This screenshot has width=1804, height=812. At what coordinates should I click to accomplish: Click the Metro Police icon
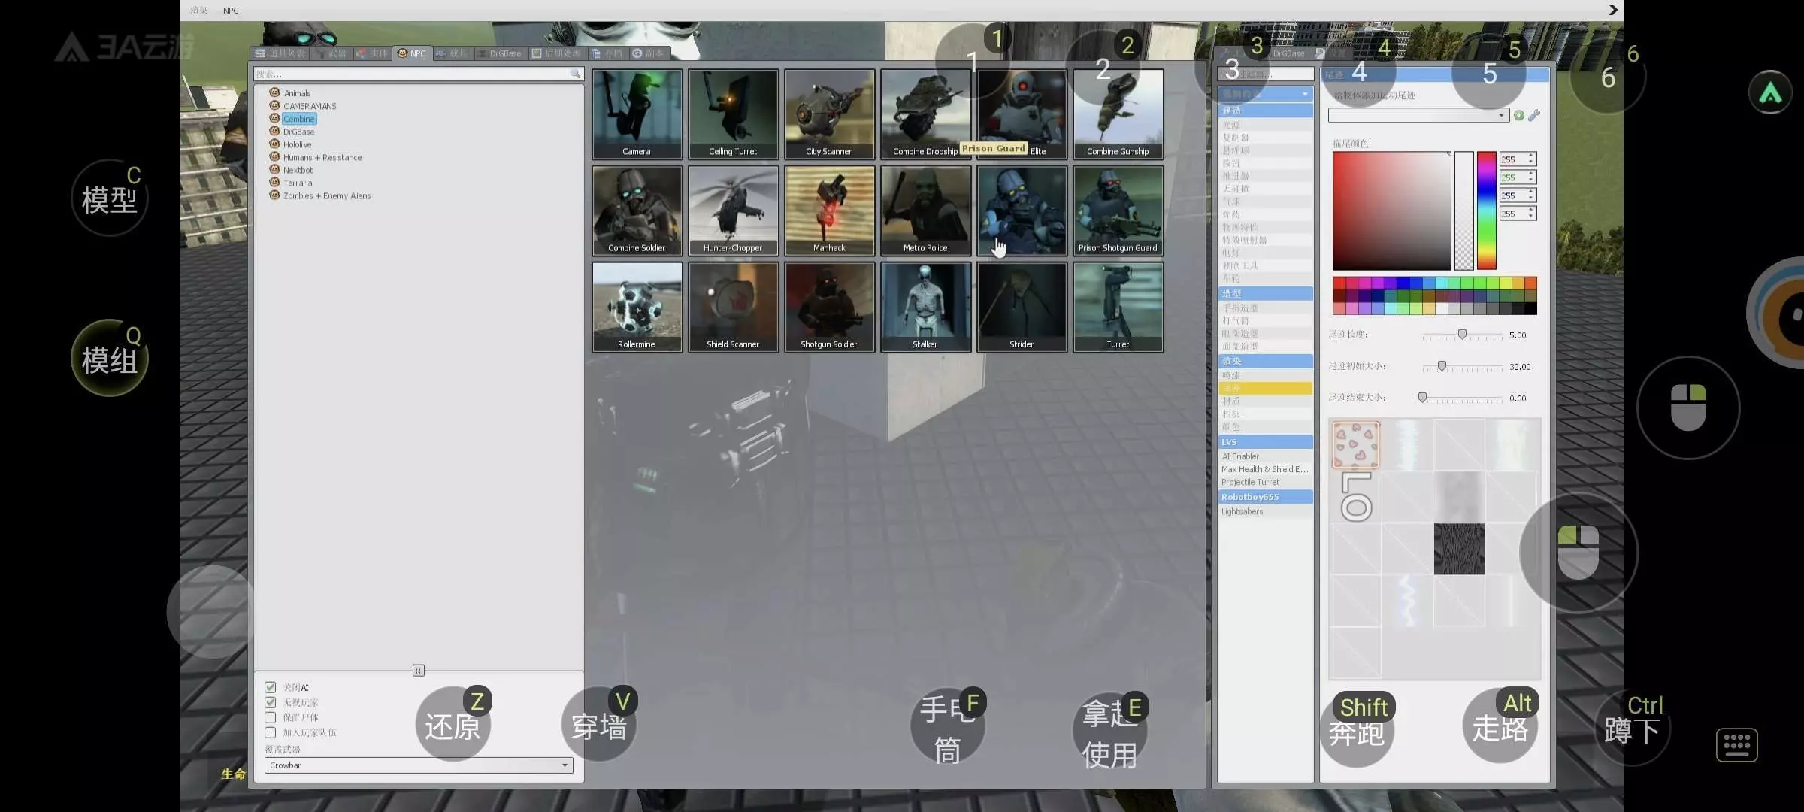pyautogui.click(x=925, y=210)
